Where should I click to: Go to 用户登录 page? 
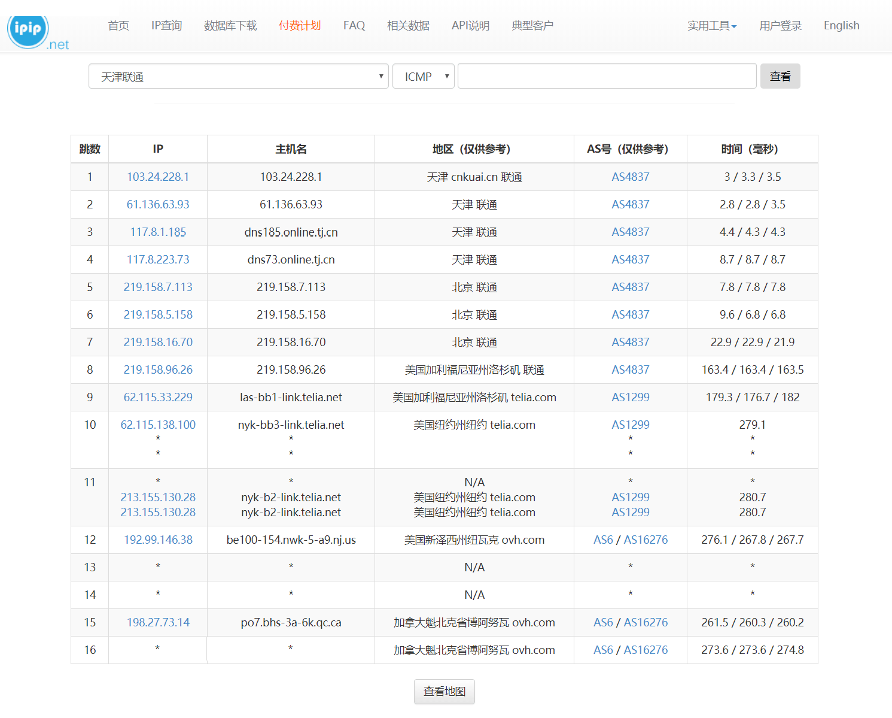pos(780,26)
